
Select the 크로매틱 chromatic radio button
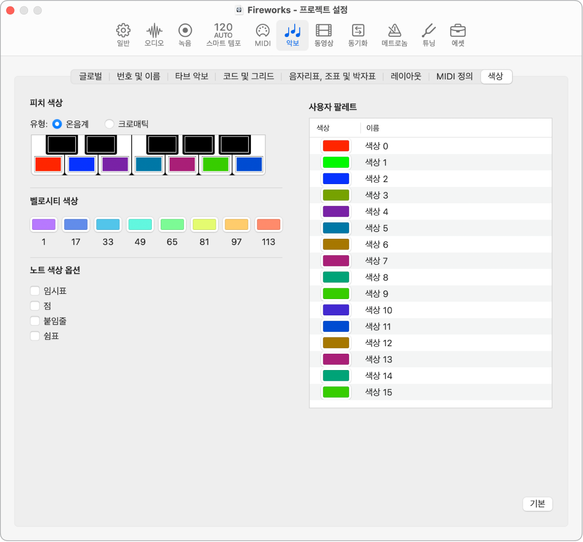[x=109, y=124]
